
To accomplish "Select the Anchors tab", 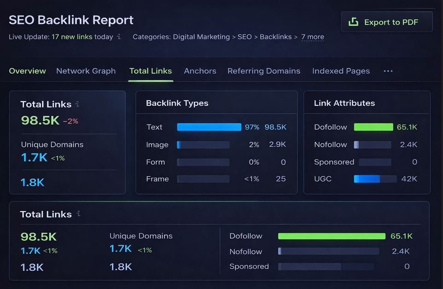I will [x=200, y=71].
